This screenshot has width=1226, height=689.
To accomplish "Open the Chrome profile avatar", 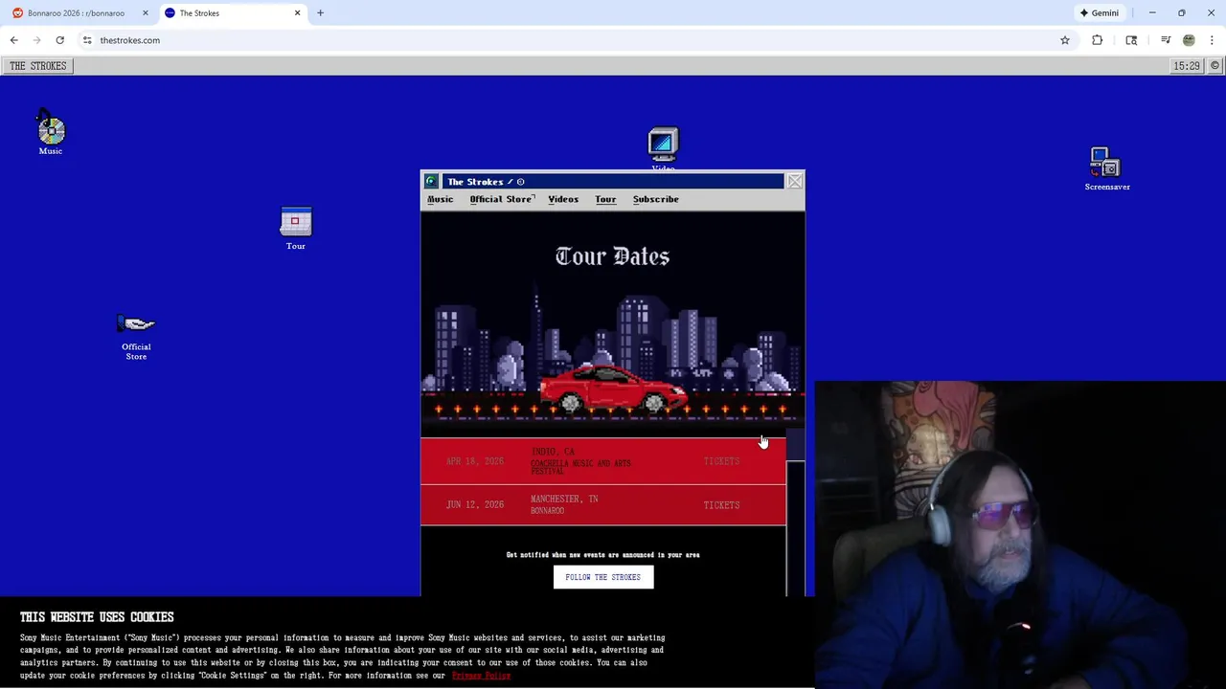I will click(1189, 40).
